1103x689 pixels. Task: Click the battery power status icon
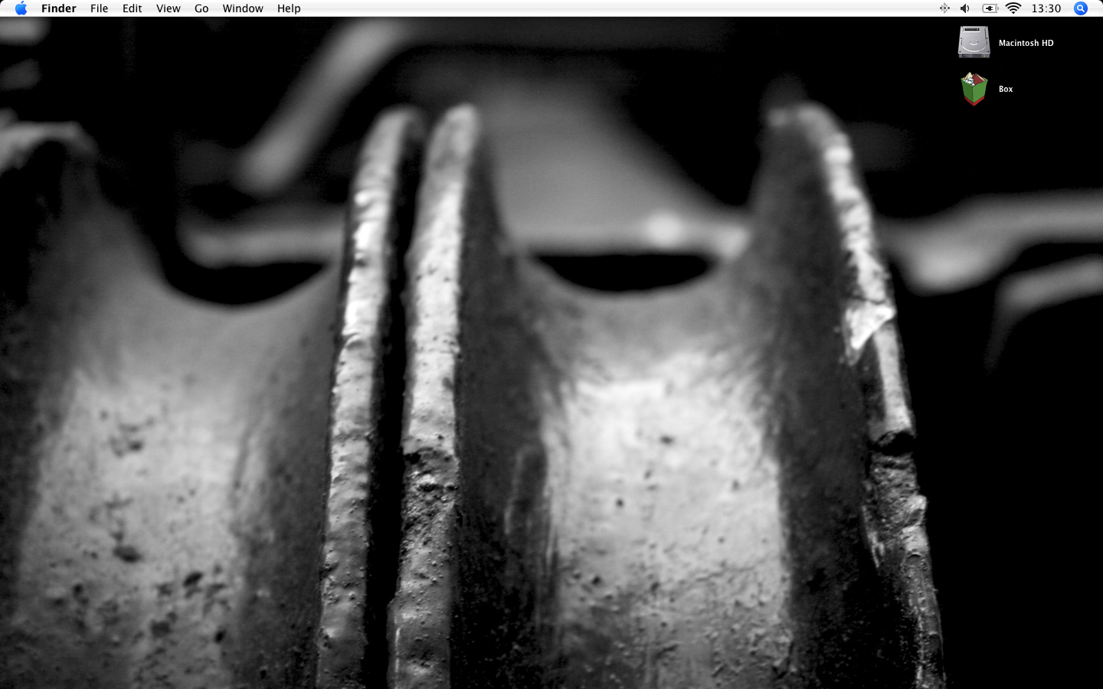[990, 8]
